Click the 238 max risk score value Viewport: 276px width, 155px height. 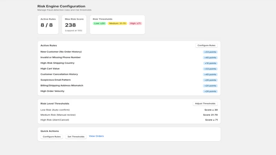click(x=70, y=25)
